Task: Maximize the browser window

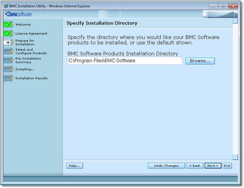Action: [223, 6]
